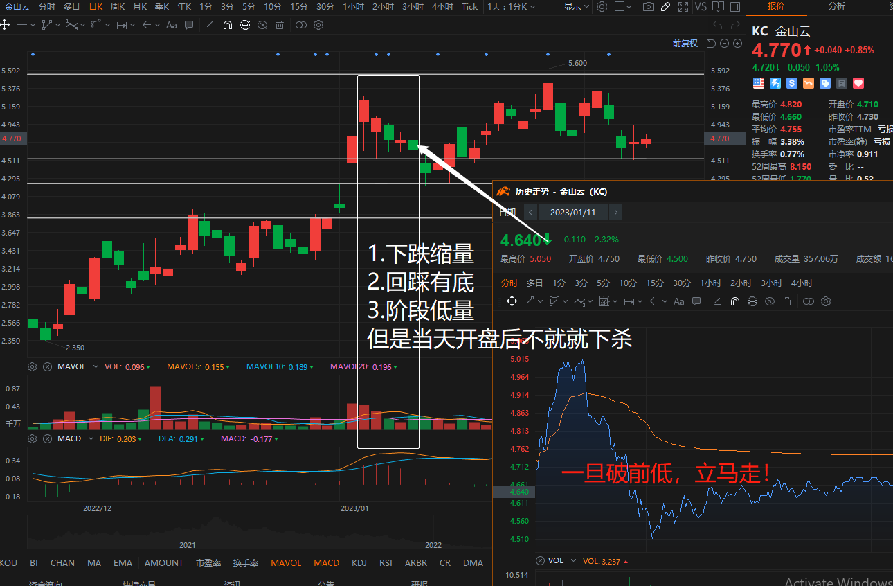This screenshot has height=586, width=893.
Task: Remove the MAVOL indicator with its X icon
Action: tap(47, 366)
